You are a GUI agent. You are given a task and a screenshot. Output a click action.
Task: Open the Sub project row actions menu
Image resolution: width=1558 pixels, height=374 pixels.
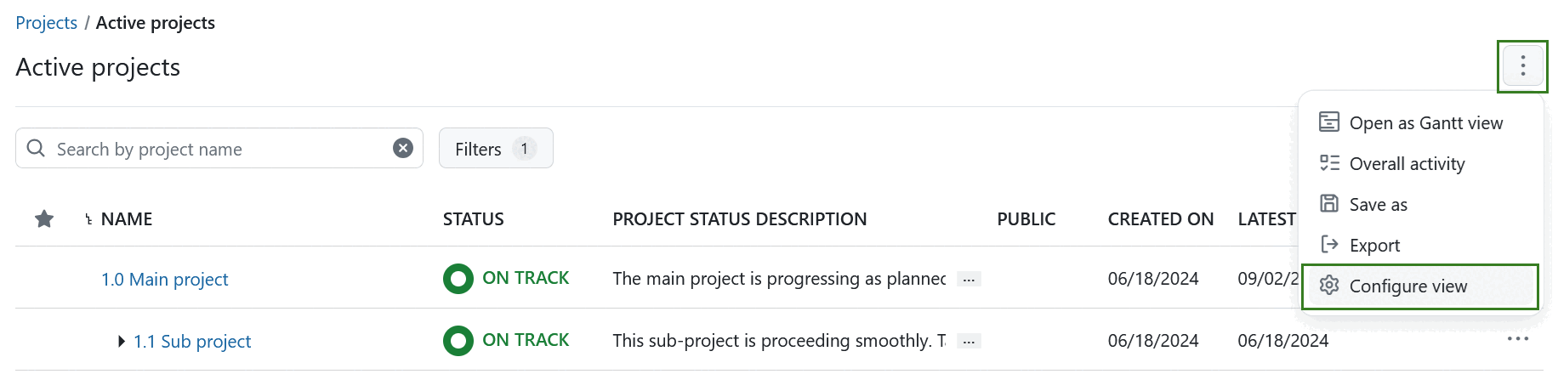tap(1517, 339)
